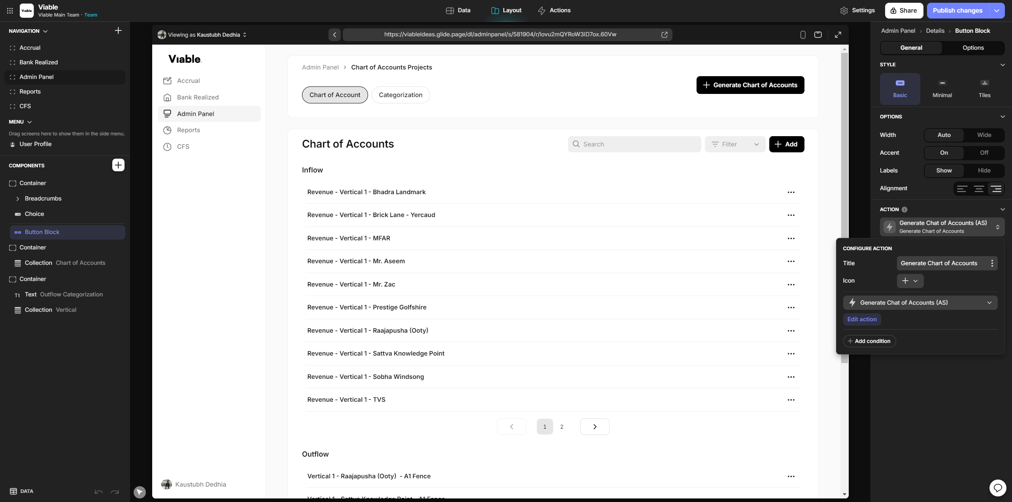
Task: Turn Accent Off
Action: (984, 153)
